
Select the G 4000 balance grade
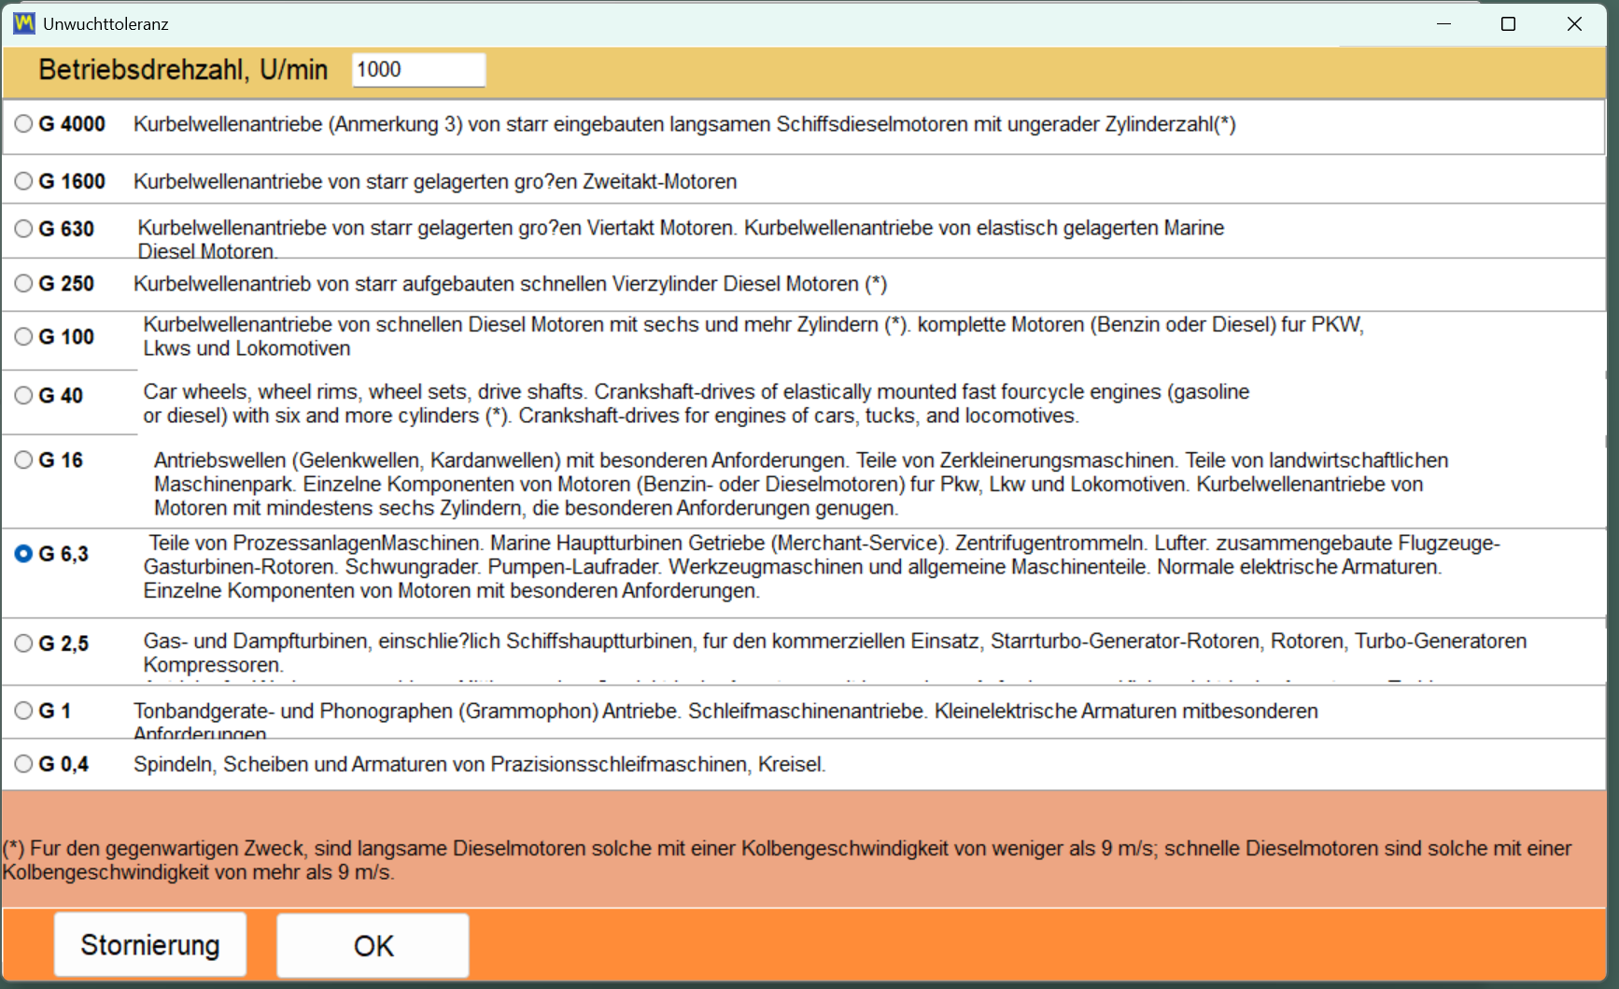pos(23,124)
